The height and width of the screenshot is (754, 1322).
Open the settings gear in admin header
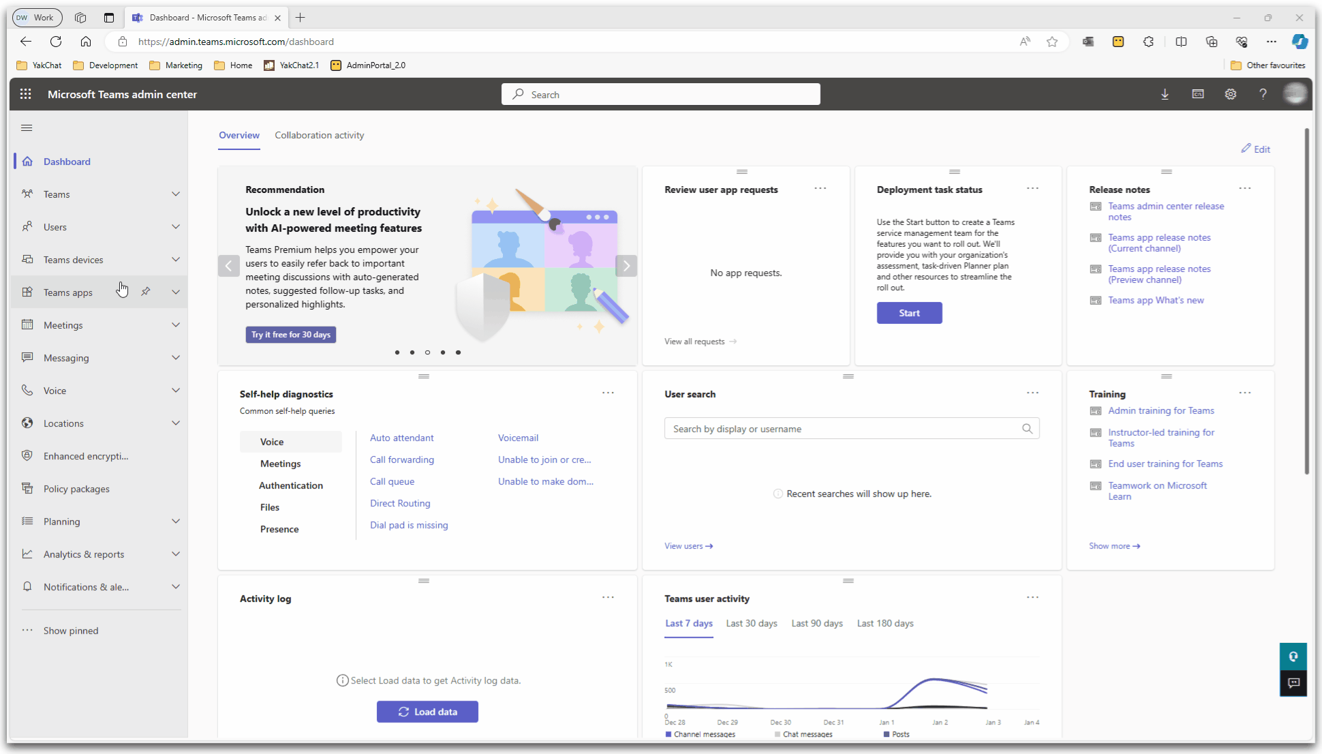pos(1230,94)
